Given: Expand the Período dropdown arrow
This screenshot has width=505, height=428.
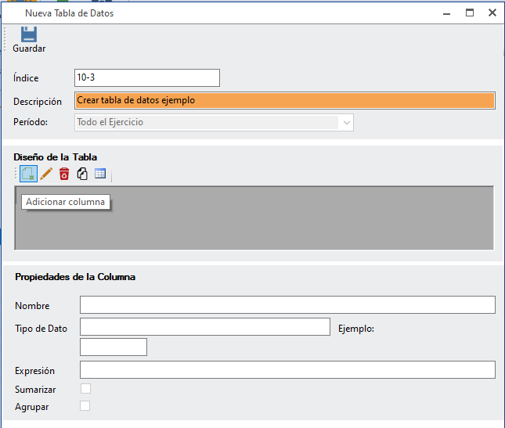Looking at the screenshot, I should (x=345, y=122).
